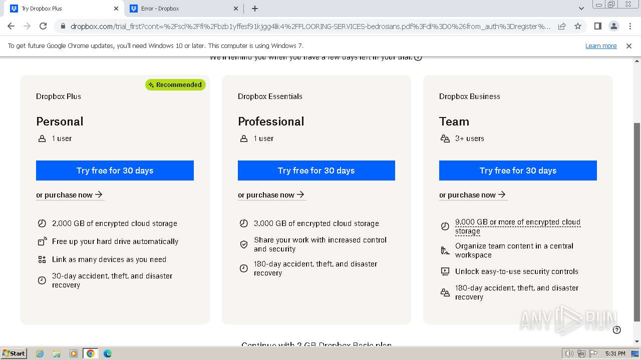Click the security controls monitor icon

tap(445, 271)
